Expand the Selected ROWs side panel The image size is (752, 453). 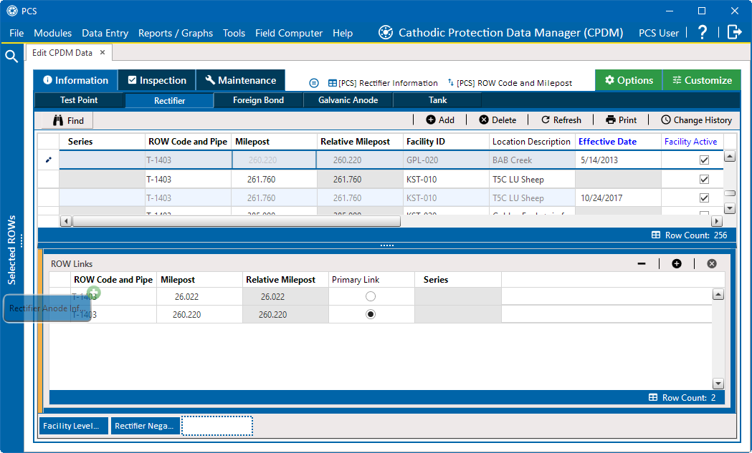tap(12, 250)
